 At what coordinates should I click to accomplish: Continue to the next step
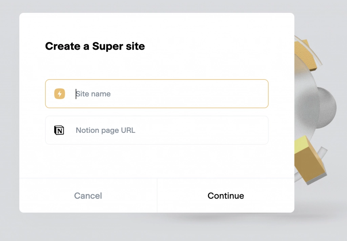click(x=226, y=195)
